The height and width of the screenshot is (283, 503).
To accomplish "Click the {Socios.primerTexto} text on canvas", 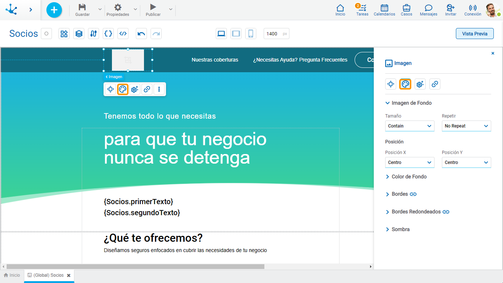I will pyautogui.click(x=138, y=202).
